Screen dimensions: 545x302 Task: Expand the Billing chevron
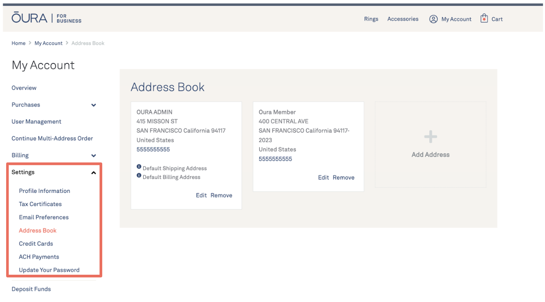(x=93, y=156)
